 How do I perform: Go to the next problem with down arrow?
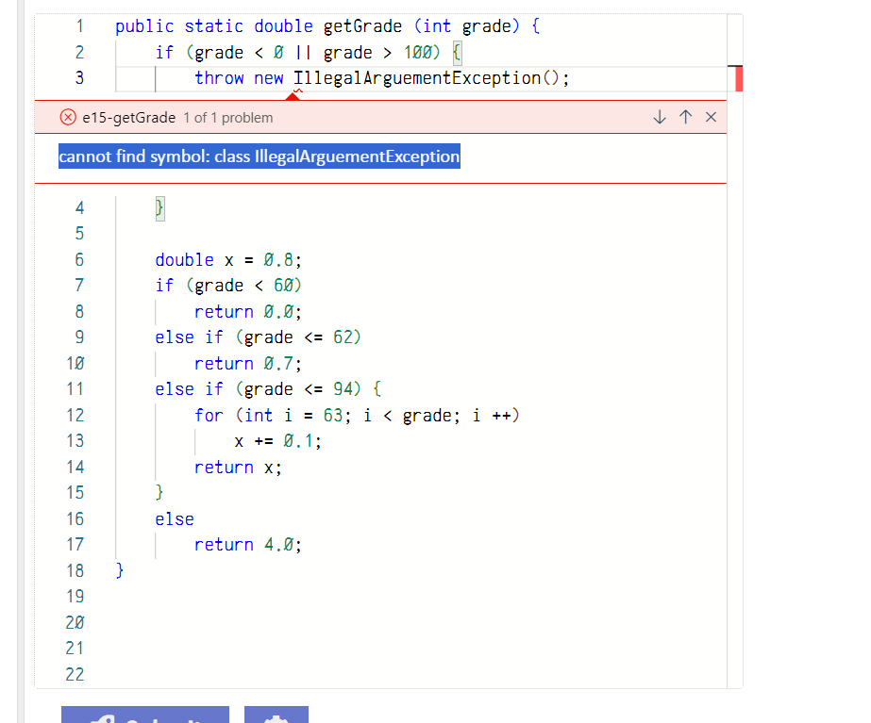coord(660,117)
